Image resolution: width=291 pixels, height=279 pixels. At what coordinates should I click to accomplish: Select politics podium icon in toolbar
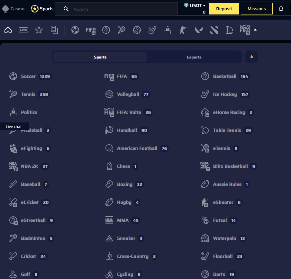point(168,30)
